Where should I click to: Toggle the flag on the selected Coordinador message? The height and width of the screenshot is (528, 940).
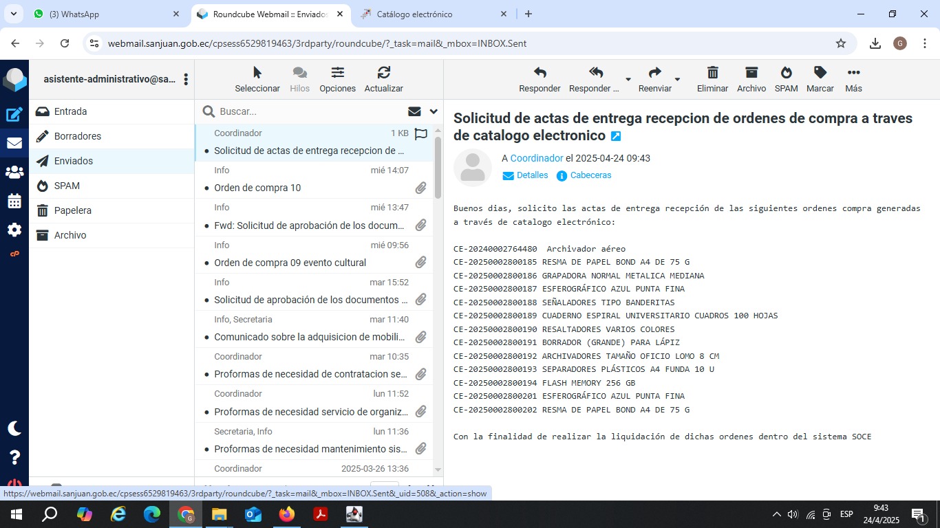[420, 134]
